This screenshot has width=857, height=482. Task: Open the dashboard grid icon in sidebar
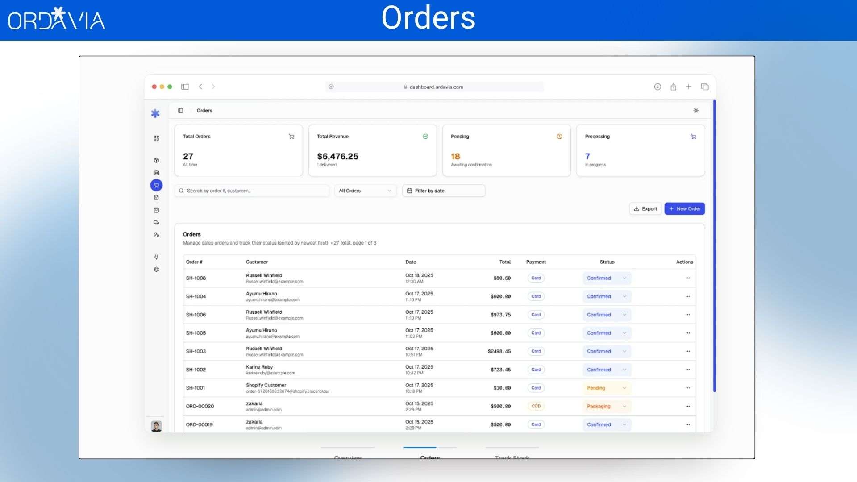[156, 138]
